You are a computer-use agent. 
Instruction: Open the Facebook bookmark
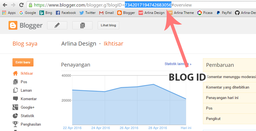click(x=66, y=13)
